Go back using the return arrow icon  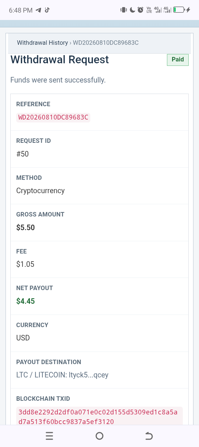coord(149,436)
